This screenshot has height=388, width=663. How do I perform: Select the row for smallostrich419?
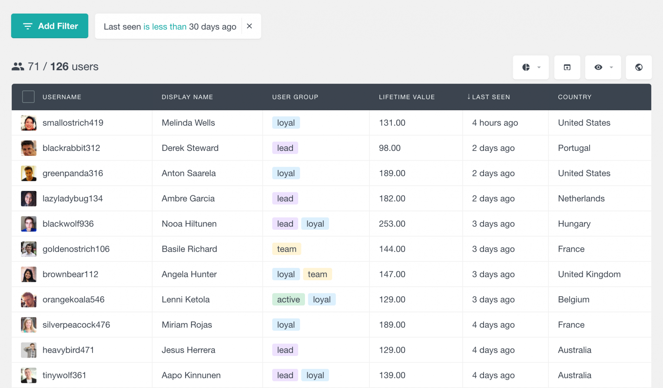pyautogui.click(x=28, y=123)
